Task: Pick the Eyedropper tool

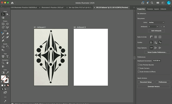Action: point(7,72)
